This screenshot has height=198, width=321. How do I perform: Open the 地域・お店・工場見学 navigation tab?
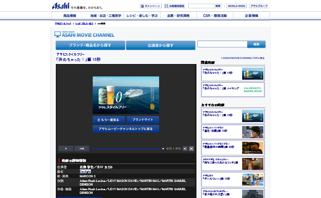tap(106, 16)
